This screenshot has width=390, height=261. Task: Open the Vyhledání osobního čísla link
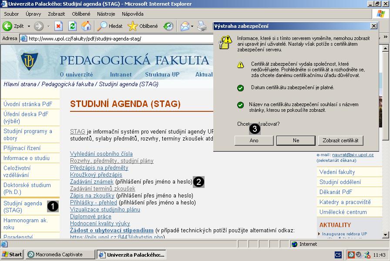point(101,154)
